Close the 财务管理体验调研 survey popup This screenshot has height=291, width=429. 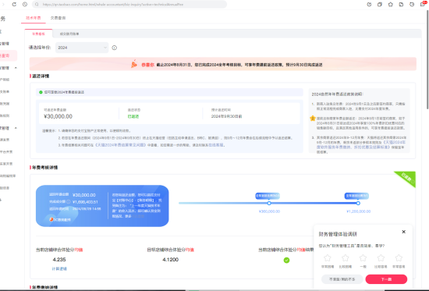point(403,232)
